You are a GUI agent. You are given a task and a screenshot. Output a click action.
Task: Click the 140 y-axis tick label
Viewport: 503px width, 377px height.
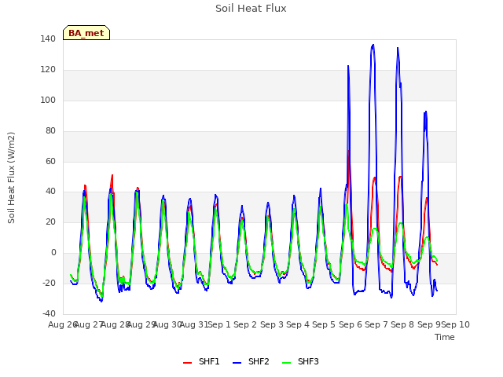point(48,39)
